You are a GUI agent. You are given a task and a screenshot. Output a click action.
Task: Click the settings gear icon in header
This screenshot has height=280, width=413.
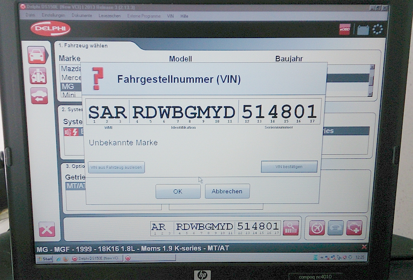377,29
